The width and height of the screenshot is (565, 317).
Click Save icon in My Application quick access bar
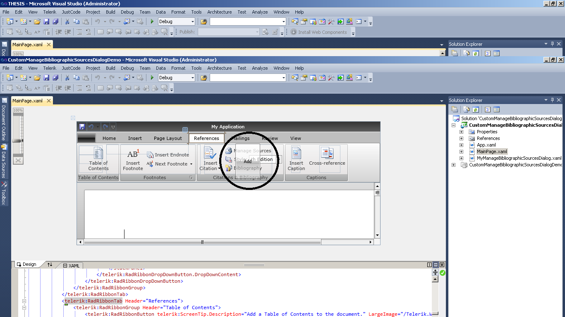(82, 127)
